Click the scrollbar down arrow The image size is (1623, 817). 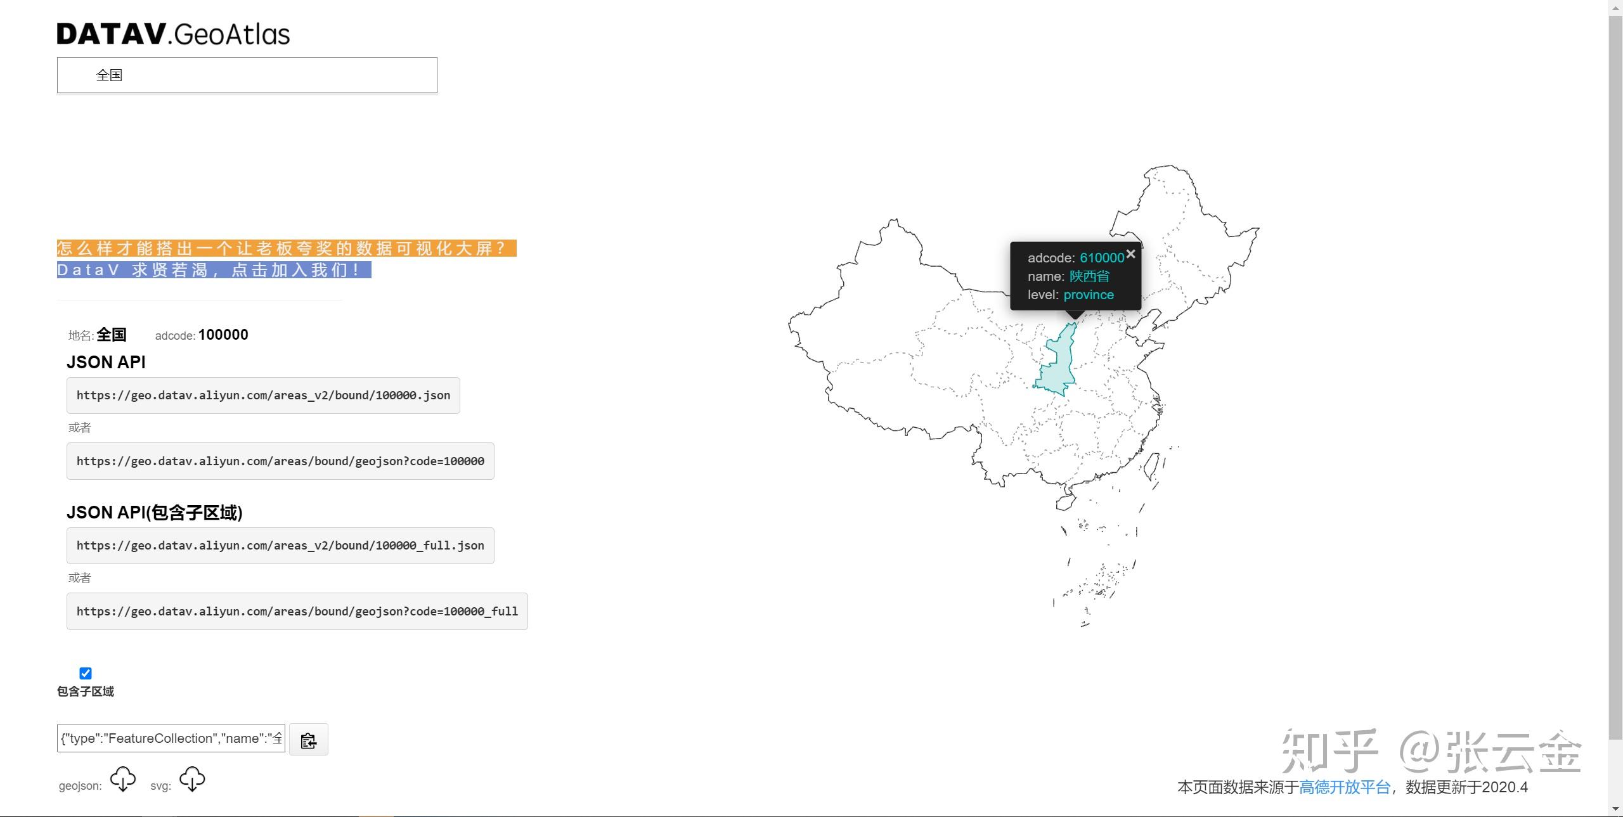(x=1615, y=809)
